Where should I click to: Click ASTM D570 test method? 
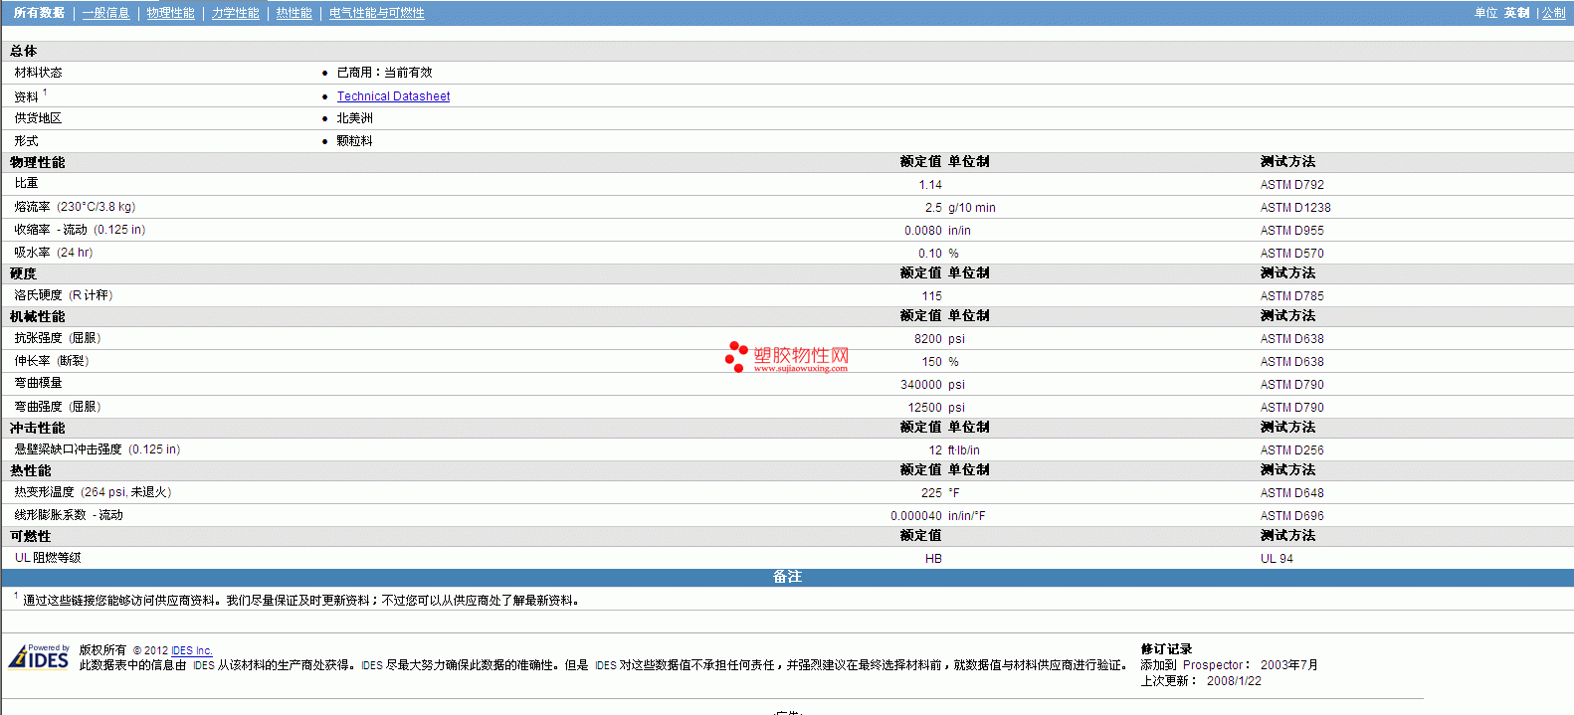click(x=1291, y=254)
